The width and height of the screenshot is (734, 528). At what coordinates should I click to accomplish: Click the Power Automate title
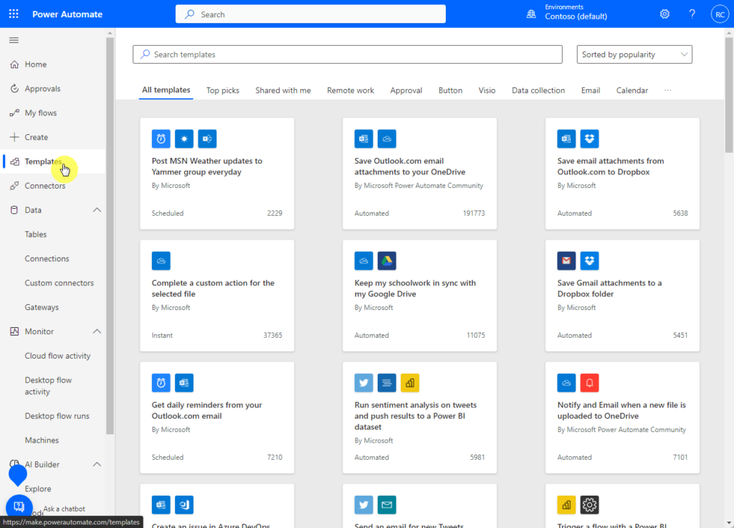click(67, 14)
